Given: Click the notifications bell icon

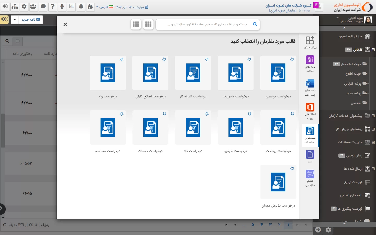Looking at the screenshot, I should click(x=81, y=7).
